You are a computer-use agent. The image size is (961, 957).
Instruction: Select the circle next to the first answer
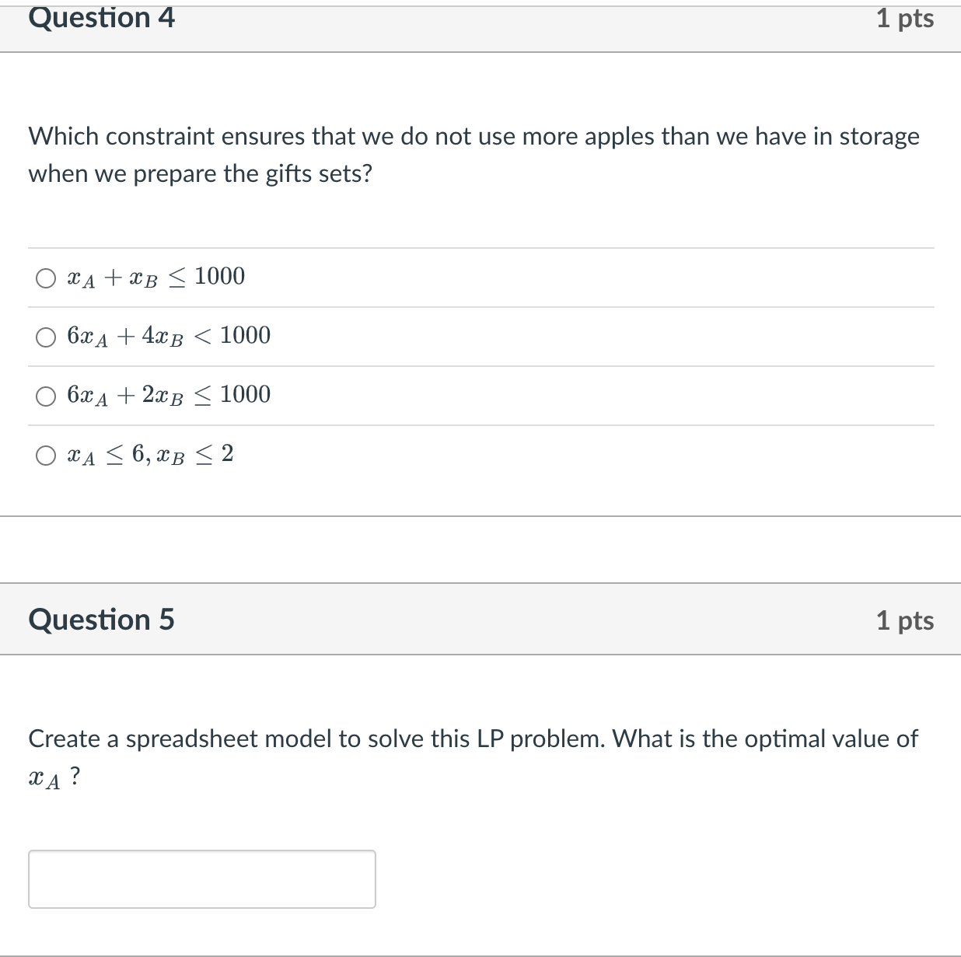click(x=46, y=277)
